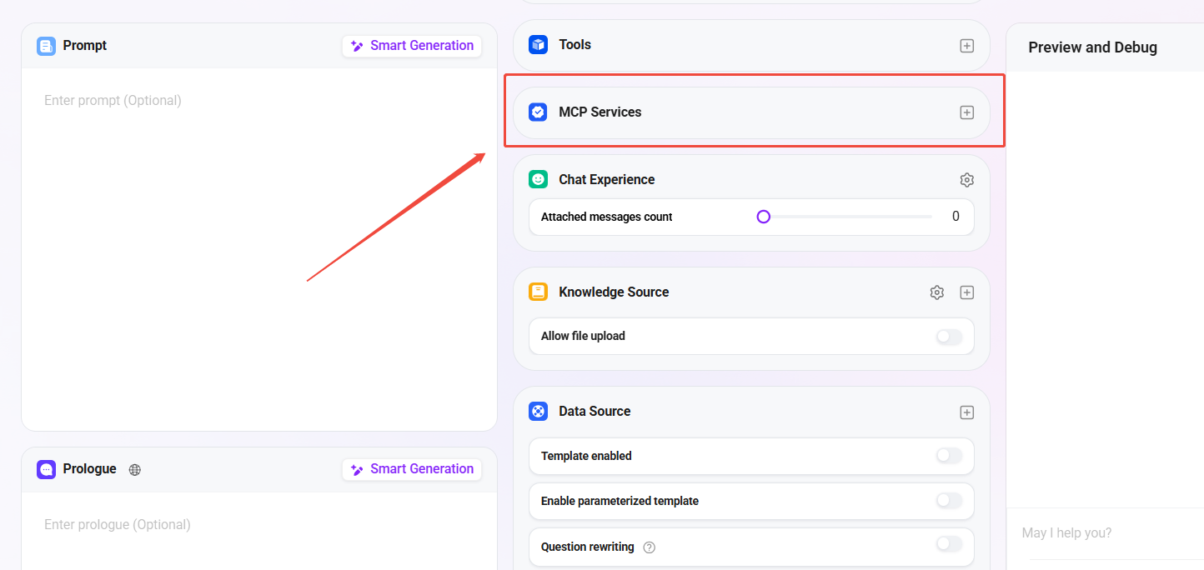Click Smart Generation button for Prologue
The image size is (1204, 570).
pyautogui.click(x=412, y=469)
